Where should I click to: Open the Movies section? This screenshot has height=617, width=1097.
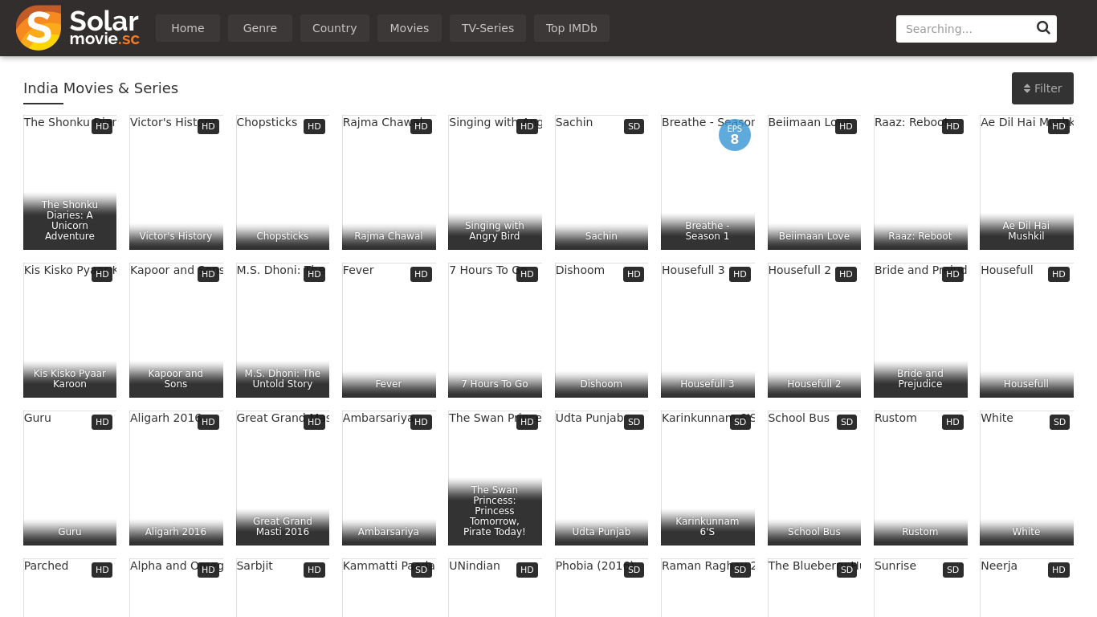(409, 28)
